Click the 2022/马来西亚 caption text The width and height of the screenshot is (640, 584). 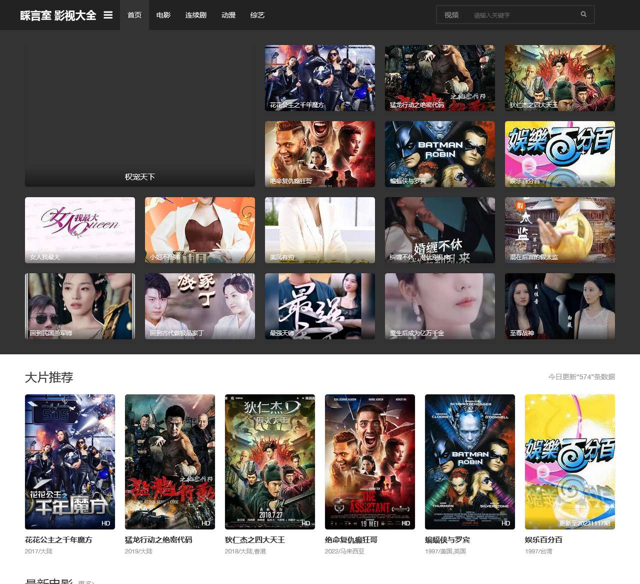pyautogui.click(x=344, y=551)
